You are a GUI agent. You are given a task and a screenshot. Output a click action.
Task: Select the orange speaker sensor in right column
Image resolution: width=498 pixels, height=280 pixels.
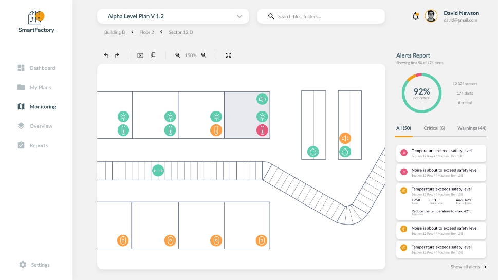click(x=345, y=138)
